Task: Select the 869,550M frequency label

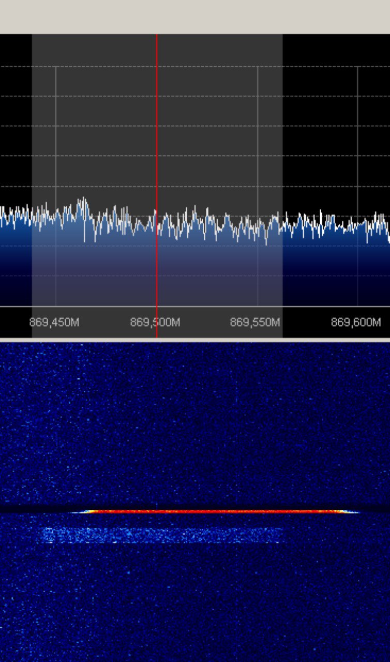Action: (x=254, y=322)
